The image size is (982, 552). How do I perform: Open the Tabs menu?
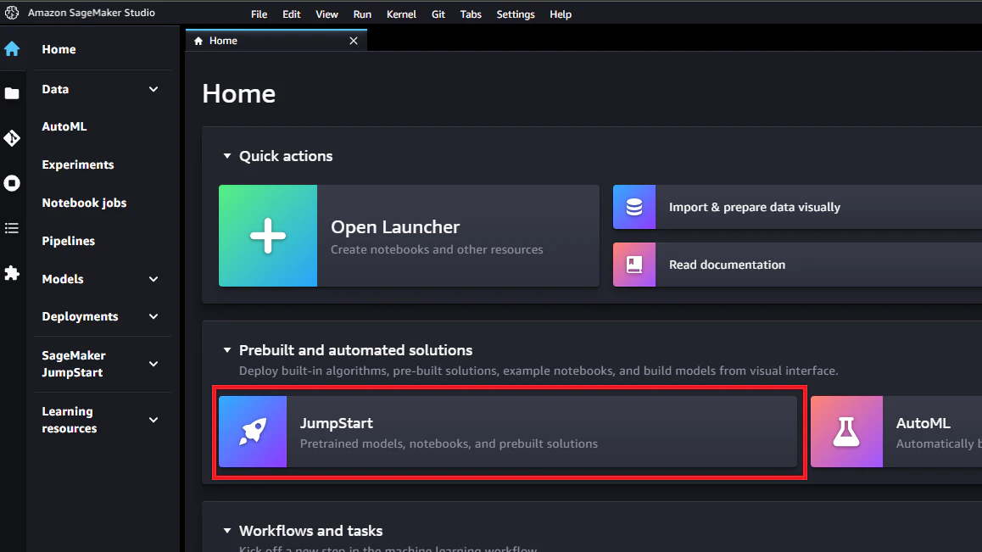[471, 14]
